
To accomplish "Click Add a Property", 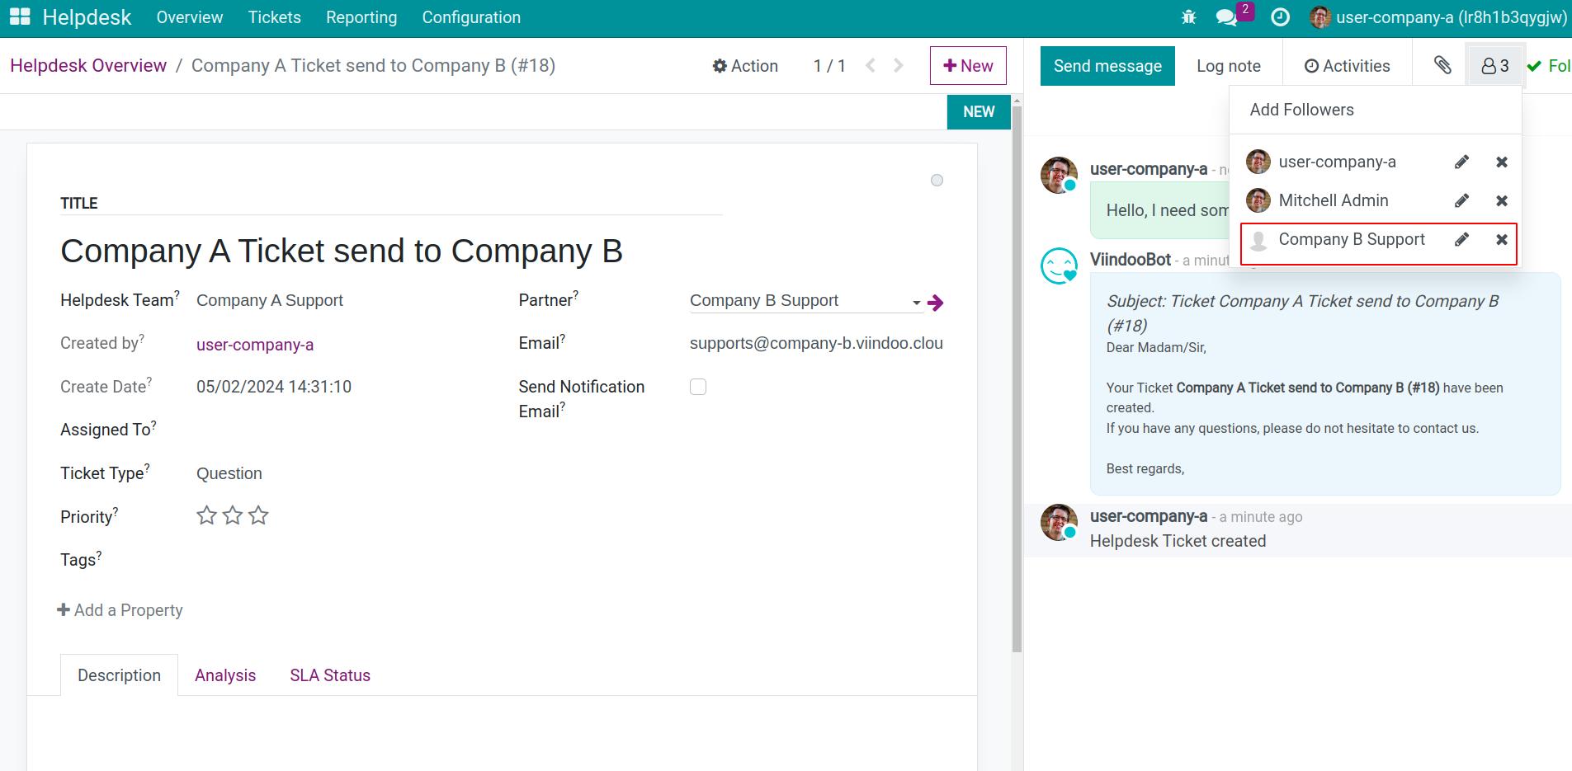I will tap(120, 610).
